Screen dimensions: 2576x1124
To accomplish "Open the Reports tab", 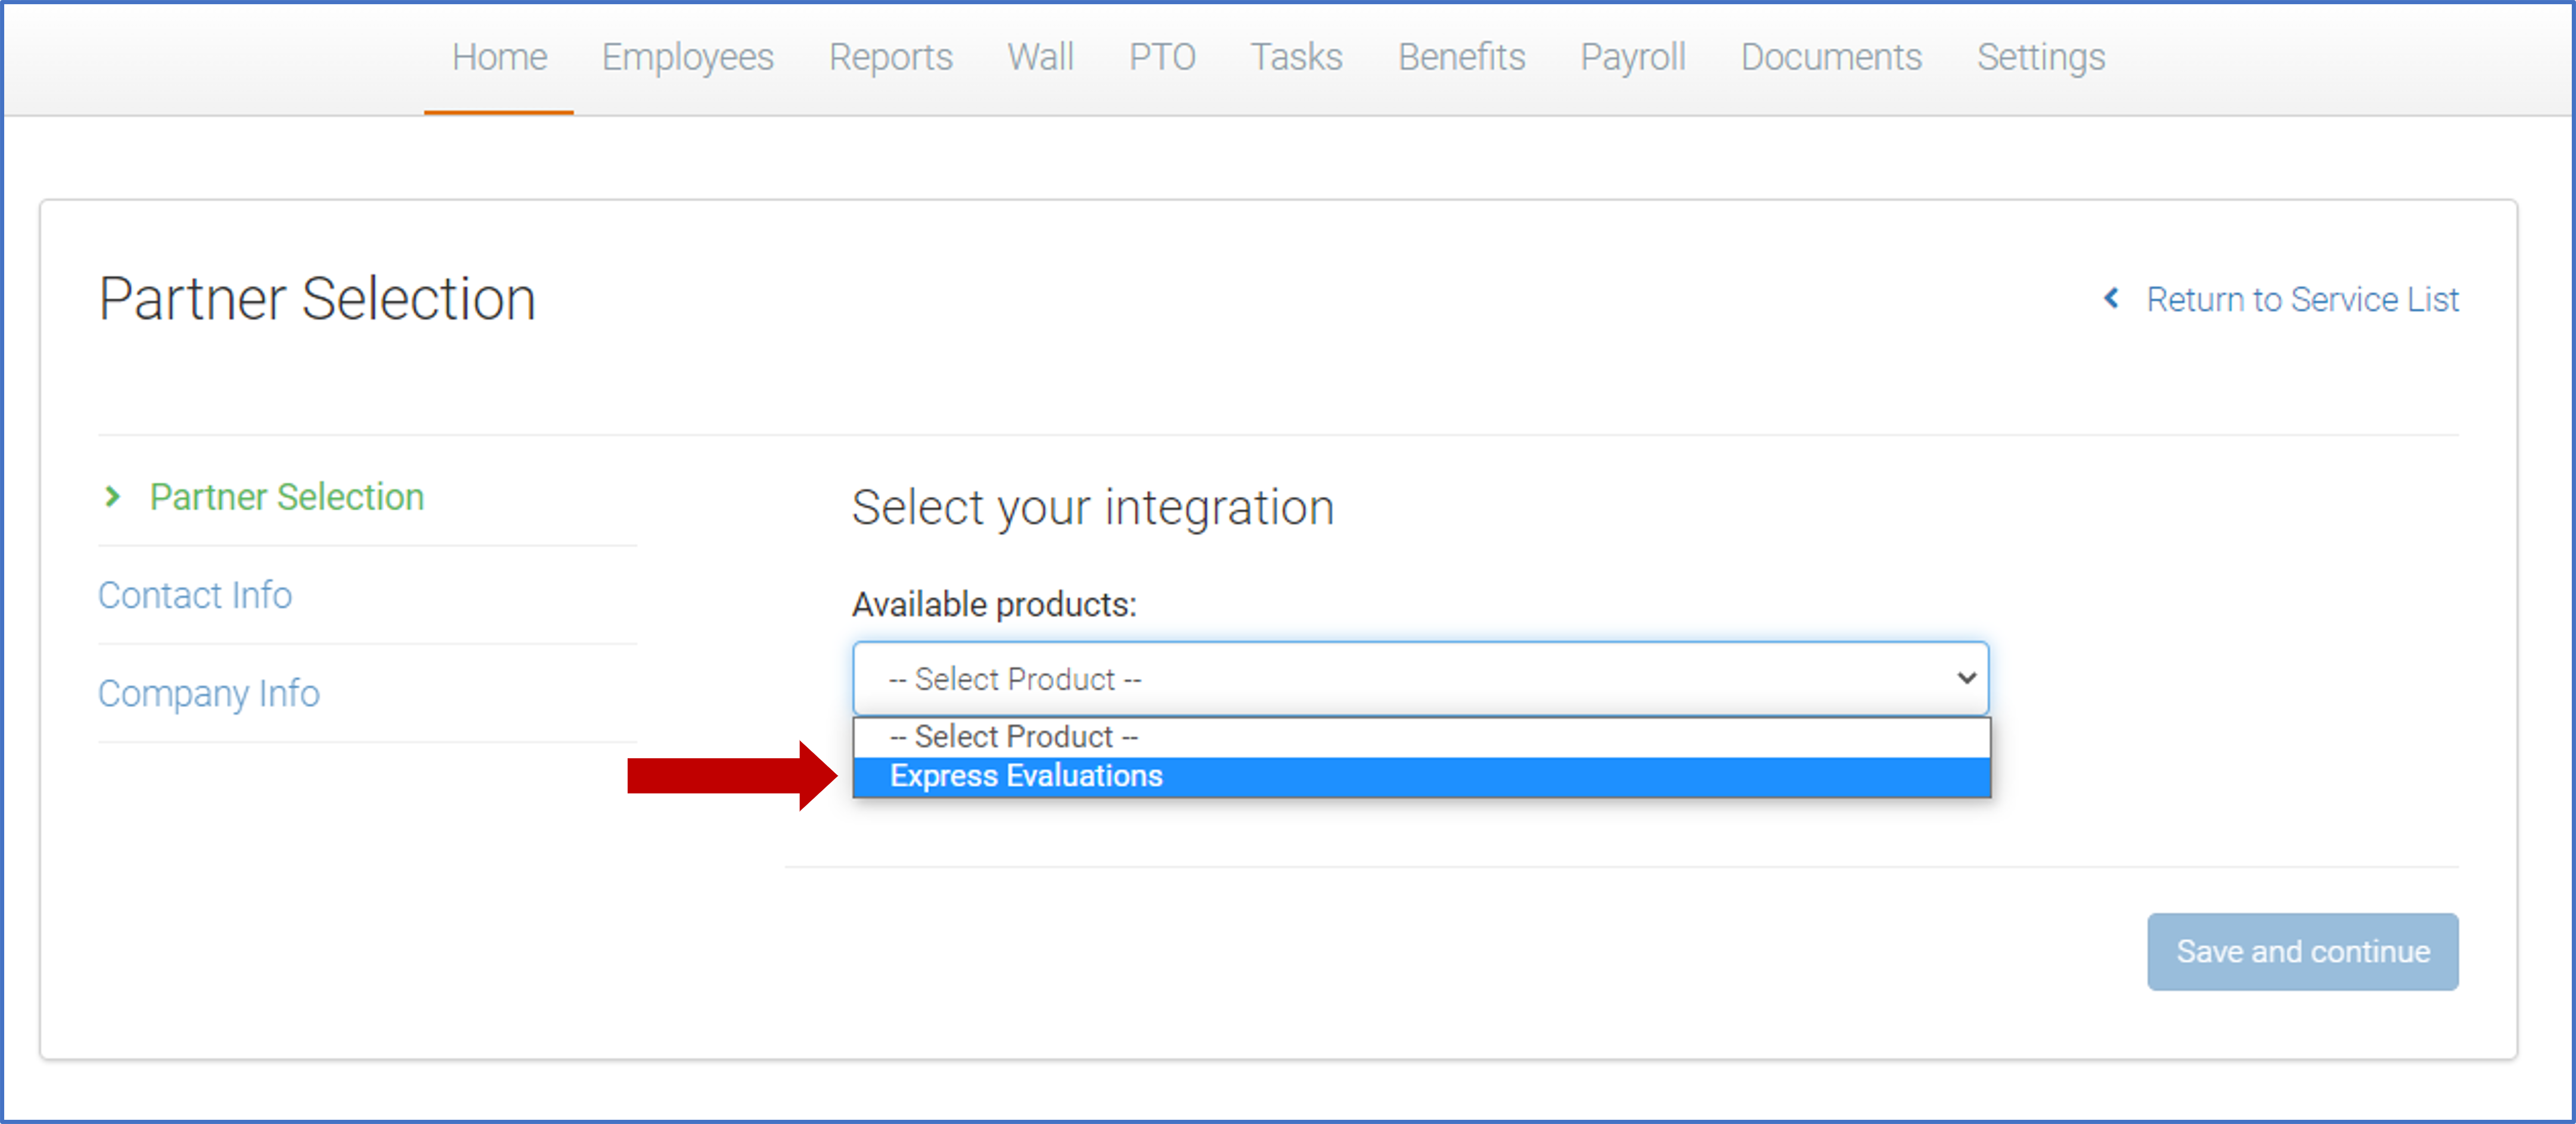I will [x=891, y=57].
